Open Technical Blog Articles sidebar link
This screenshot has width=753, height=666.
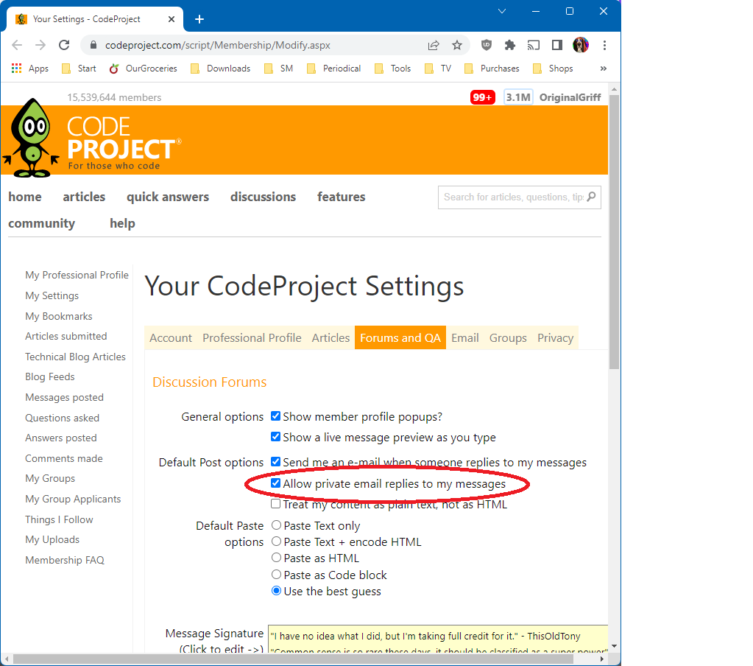[x=75, y=357]
